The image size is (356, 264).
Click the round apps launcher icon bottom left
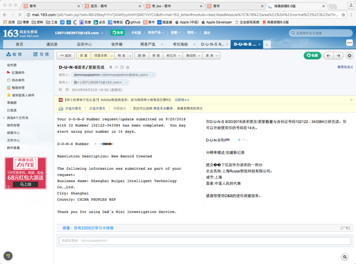(x=8, y=256)
